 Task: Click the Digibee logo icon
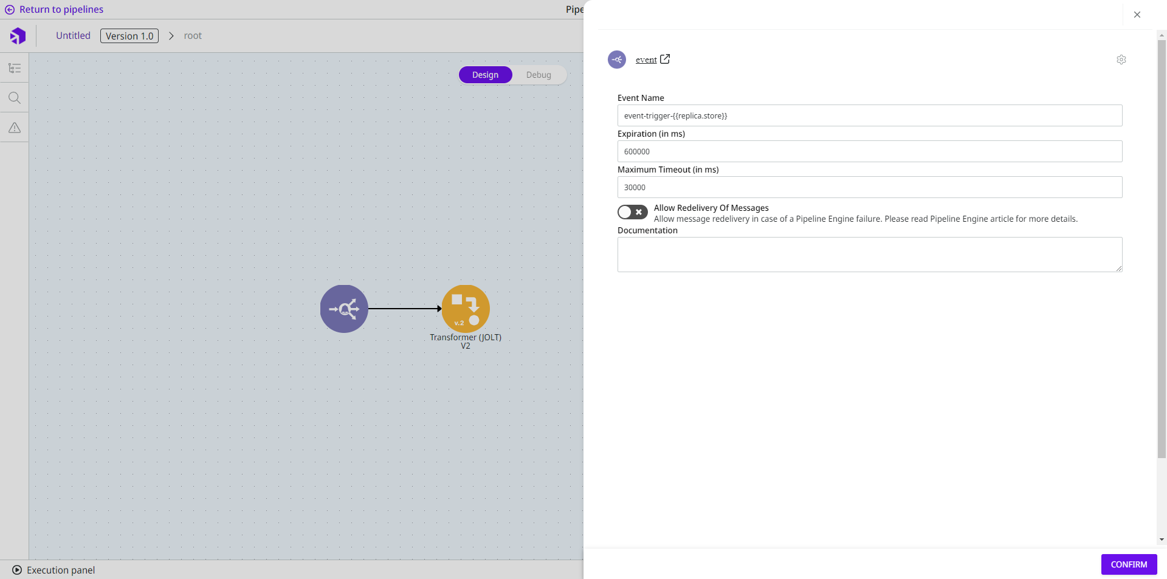pyautogui.click(x=18, y=36)
